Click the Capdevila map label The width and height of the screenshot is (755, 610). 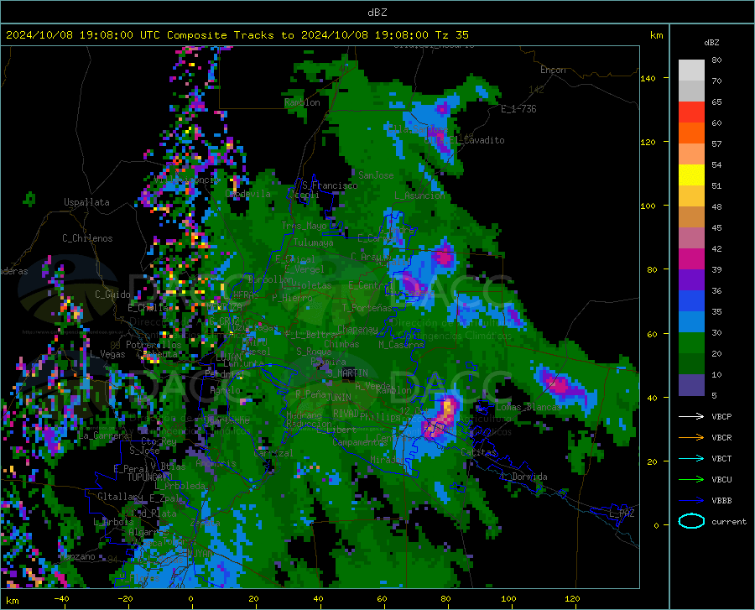(248, 194)
